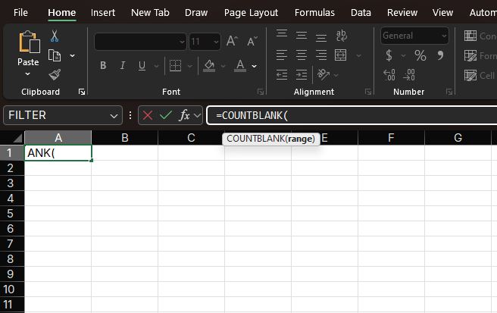Expand fill color dropdown arrow

tap(223, 66)
